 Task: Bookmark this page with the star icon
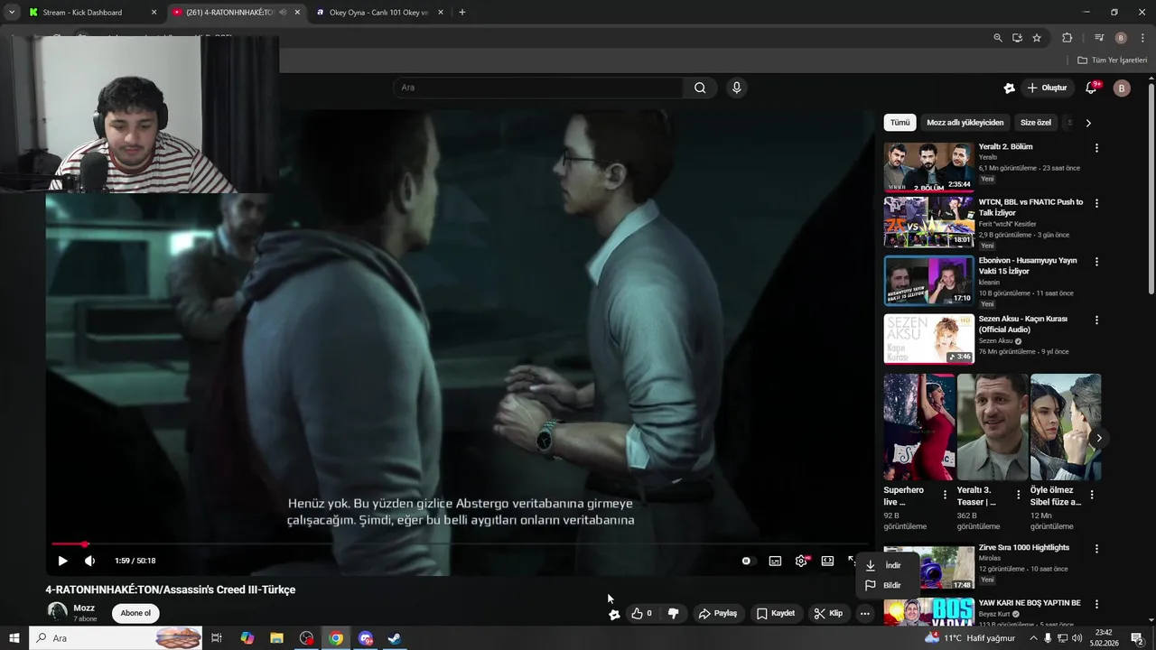click(x=1037, y=38)
